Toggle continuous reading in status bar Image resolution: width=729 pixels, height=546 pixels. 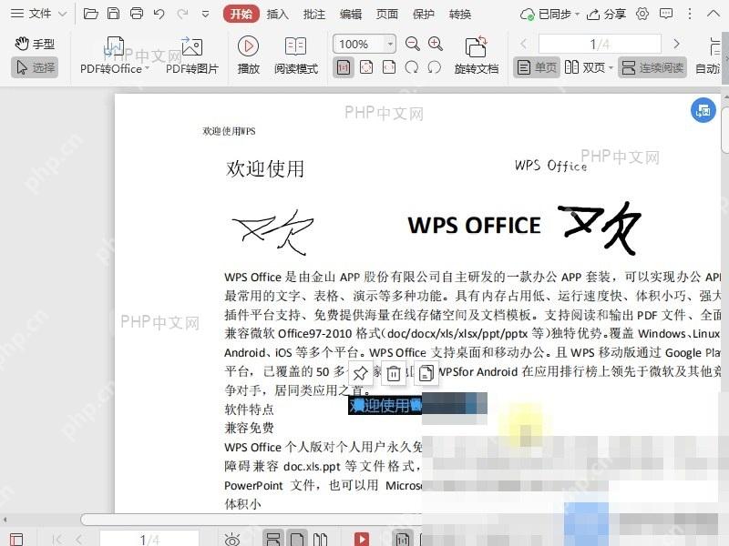(272, 539)
